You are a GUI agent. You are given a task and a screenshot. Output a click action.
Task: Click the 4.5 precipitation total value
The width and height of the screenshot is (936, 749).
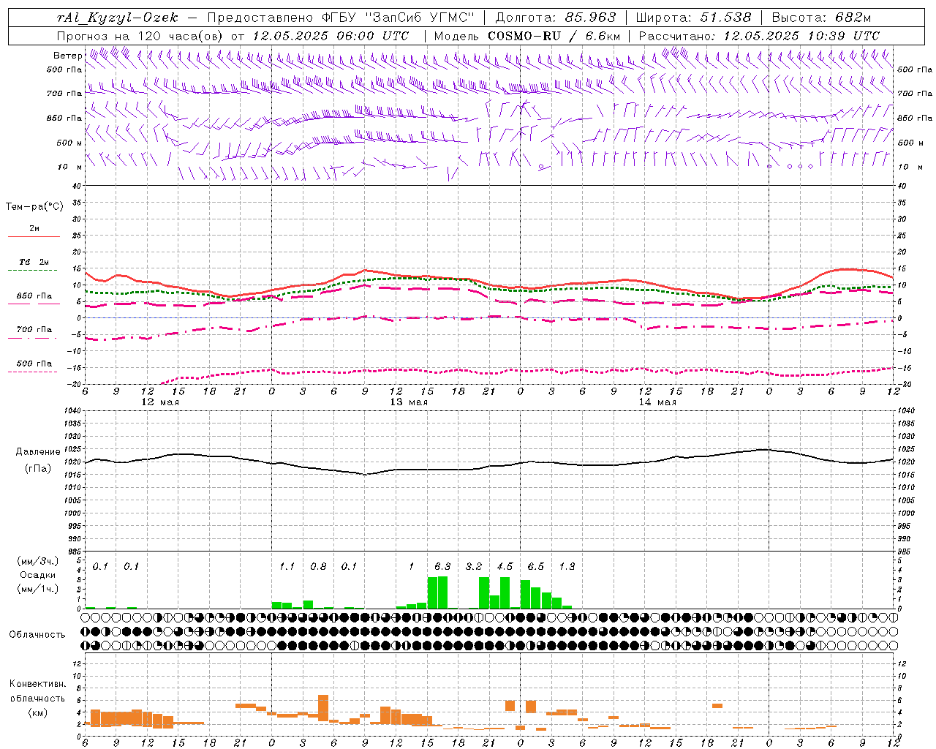[x=505, y=567]
